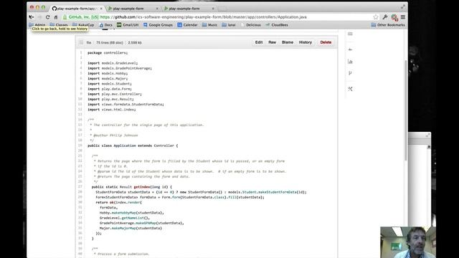Screen dimensions: 459x258
Task: Open the browser home page icon
Action: (x=56, y=17)
